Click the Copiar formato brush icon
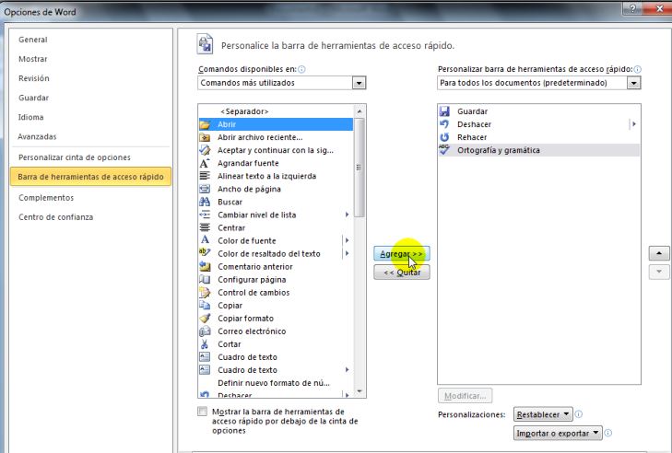 (205, 319)
